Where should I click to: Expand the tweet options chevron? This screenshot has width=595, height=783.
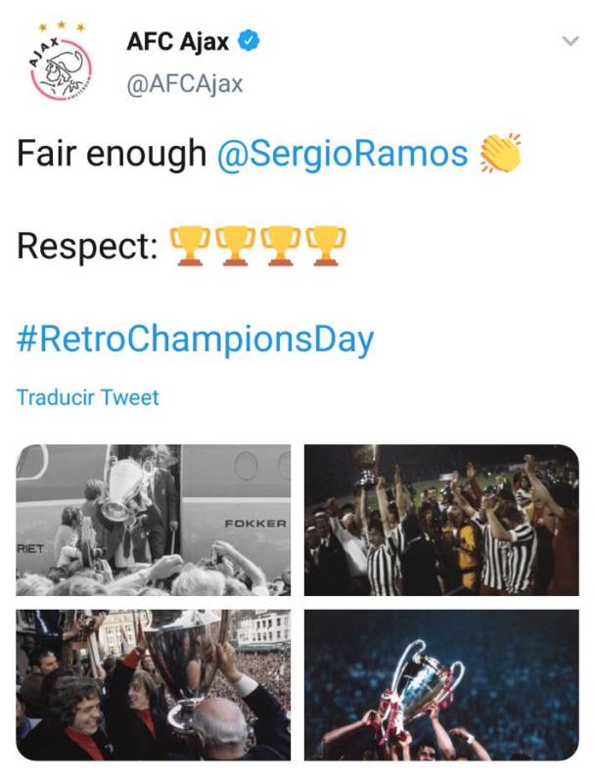[569, 41]
